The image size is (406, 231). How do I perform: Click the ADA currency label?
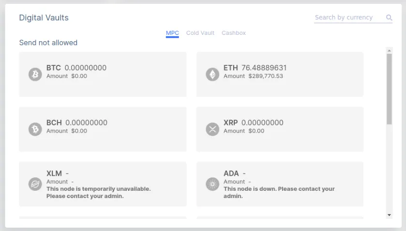pyautogui.click(x=231, y=173)
